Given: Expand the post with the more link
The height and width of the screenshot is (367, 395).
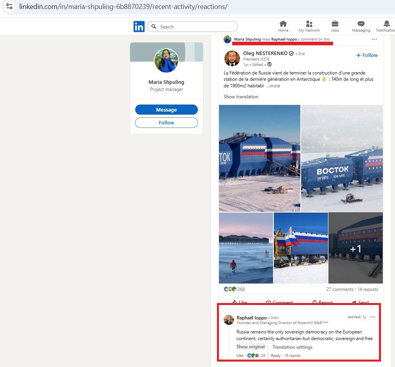Looking at the screenshot, I should [x=273, y=85].
